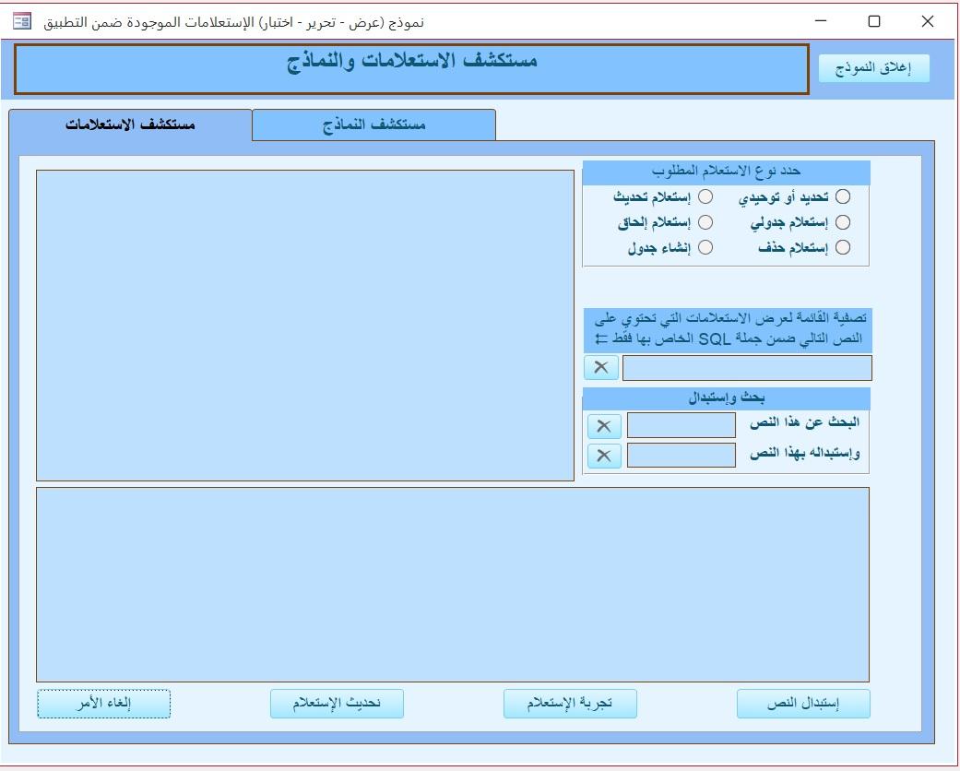Click the 'إغلاق النموذج' button
The image size is (960, 771).
pos(871,69)
